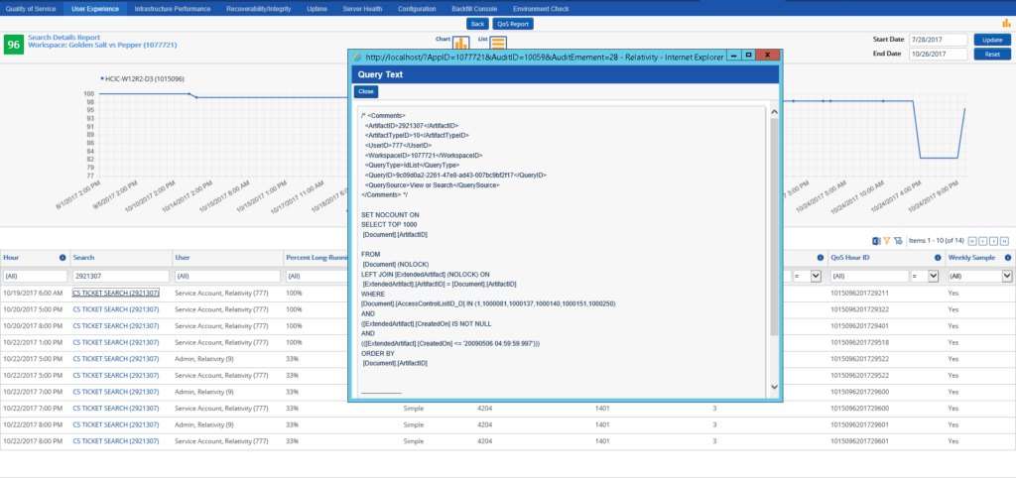Open the Workspace Golden Salt vs Pepper link

coord(102,46)
